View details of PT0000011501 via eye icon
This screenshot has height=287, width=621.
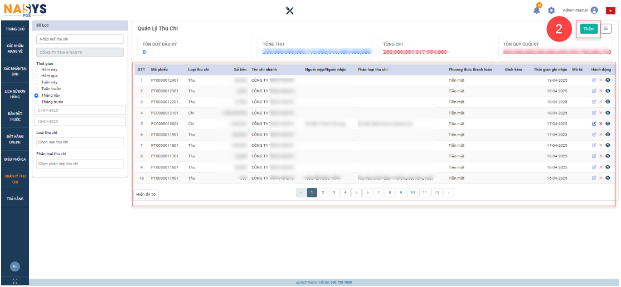point(608,178)
